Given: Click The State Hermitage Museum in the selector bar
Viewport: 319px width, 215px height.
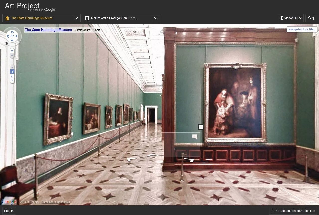Looking at the screenshot, I should pyautogui.click(x=32, y=18).
